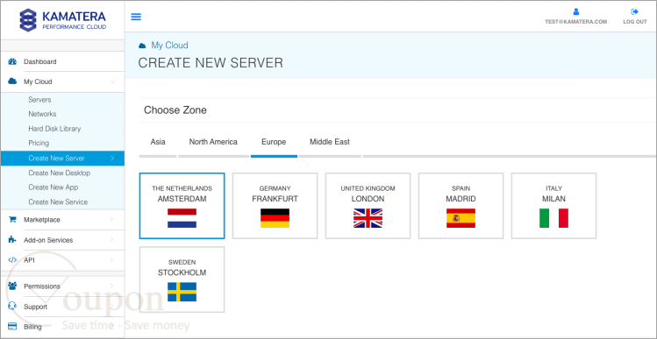Viewport: 657px width, 339px height.
Task: Select Create New Server menu item
Action: tap(62, 159)
